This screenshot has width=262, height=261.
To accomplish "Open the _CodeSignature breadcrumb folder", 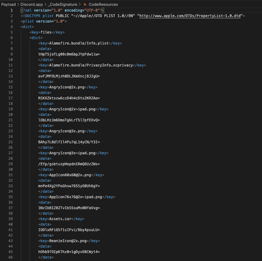I will [62, 4].
